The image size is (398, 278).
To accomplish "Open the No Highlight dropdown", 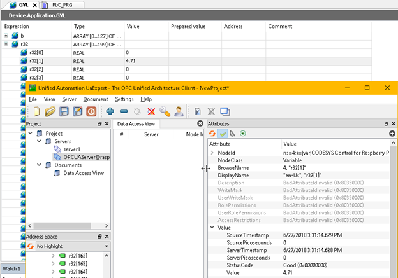I will pos(73,246).
